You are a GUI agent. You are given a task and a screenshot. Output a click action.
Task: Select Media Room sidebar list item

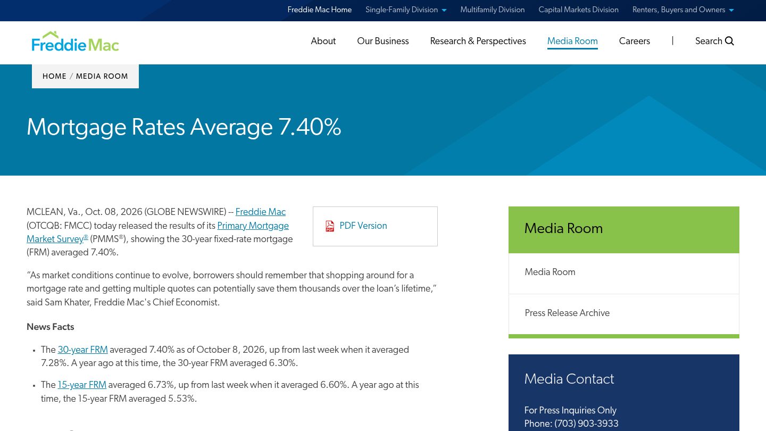coord(624,273)
